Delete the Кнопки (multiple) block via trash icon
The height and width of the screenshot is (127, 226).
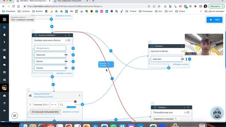coord(69,35)
